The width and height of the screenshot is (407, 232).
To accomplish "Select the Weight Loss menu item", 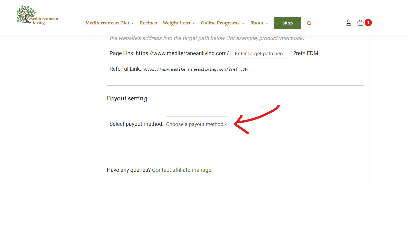I will click(x=176, y=23).
